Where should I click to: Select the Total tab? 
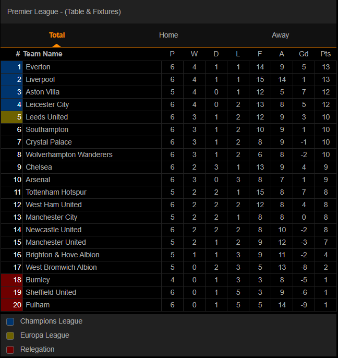tap(57, 35)
